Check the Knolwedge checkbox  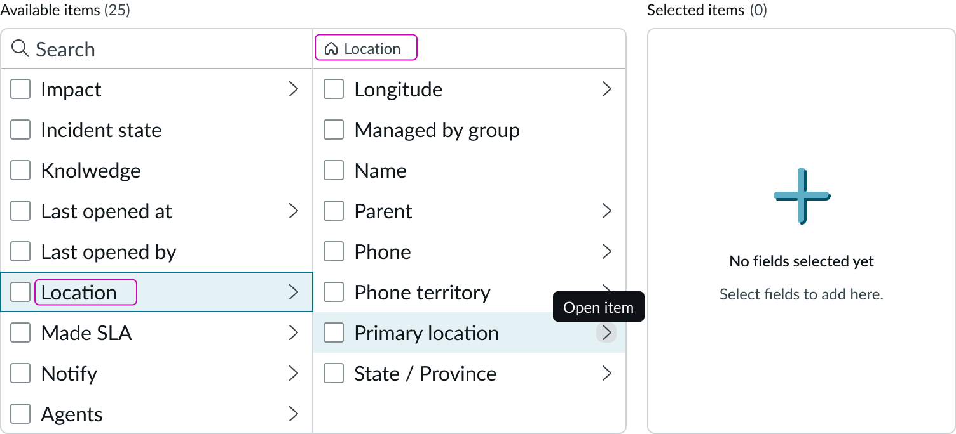point(20,170)
